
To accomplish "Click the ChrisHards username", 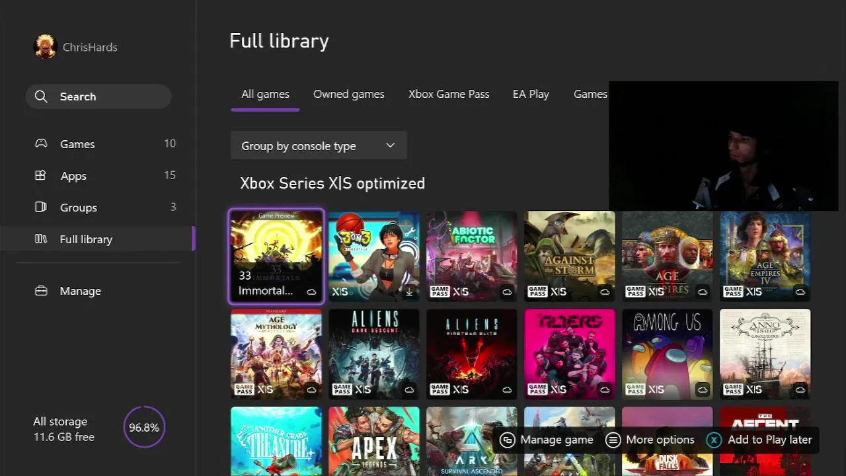I will coord(90,47).
